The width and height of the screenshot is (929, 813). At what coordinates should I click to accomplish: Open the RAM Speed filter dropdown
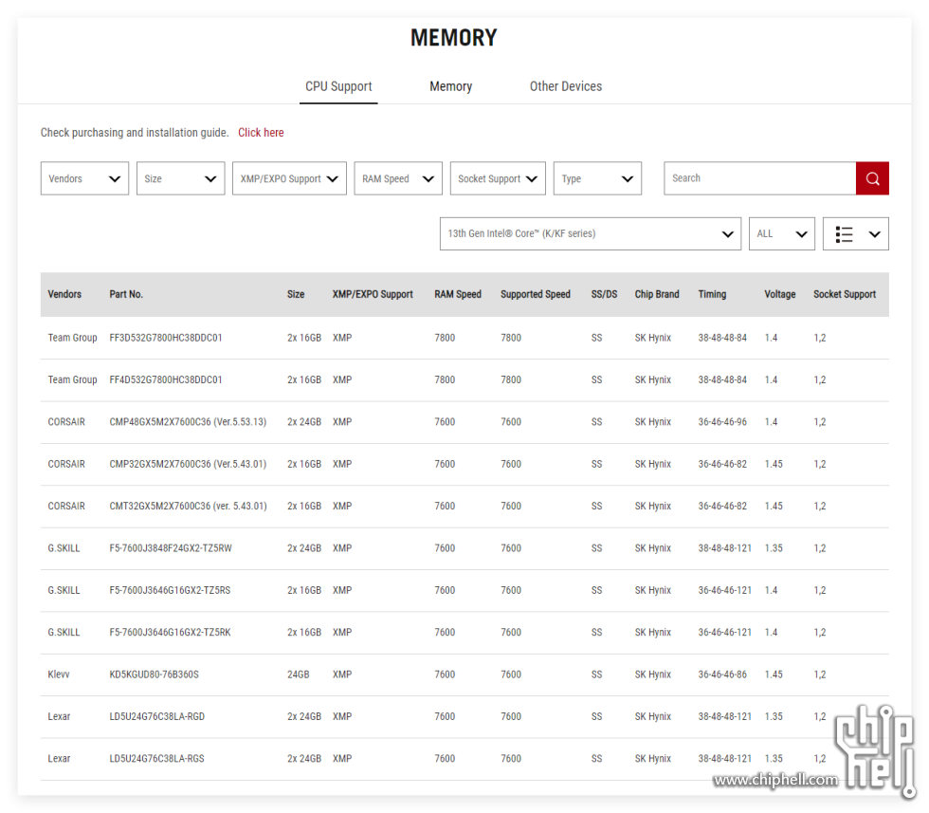pos(398,178)
